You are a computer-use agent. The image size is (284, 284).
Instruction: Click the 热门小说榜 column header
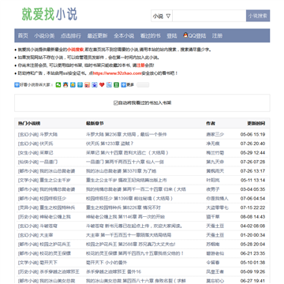tap(29, 123)
